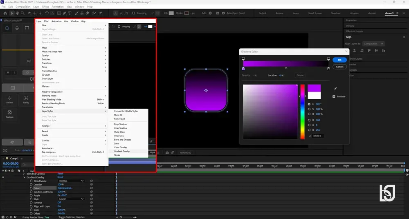Click the hex color field B400FF
Image resolution: width=409 pixels, height=219 pixels.
point(317,136)
